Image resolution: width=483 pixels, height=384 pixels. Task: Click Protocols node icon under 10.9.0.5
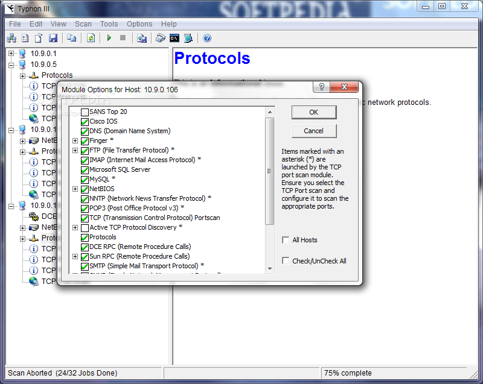click(34, 75)
